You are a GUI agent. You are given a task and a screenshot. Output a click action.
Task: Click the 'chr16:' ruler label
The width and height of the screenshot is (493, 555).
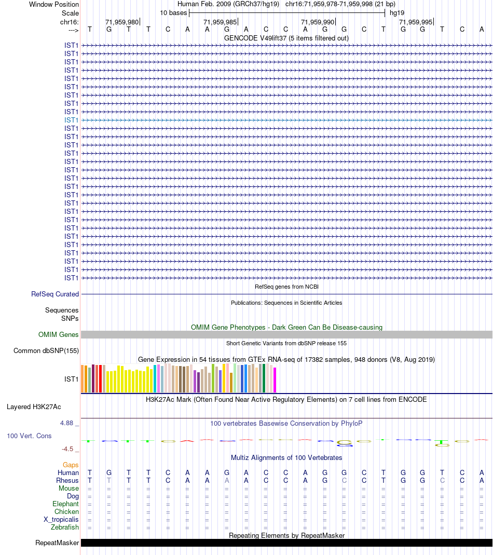(70, 22)
